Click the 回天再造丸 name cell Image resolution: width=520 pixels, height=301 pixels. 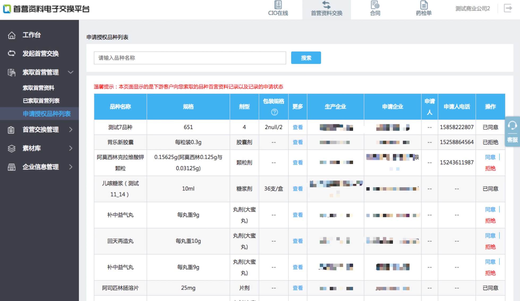[120, 241]
